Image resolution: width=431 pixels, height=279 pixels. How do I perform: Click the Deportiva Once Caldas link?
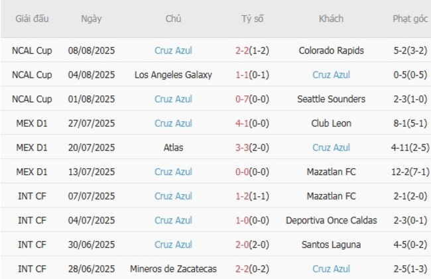point(331,220)
